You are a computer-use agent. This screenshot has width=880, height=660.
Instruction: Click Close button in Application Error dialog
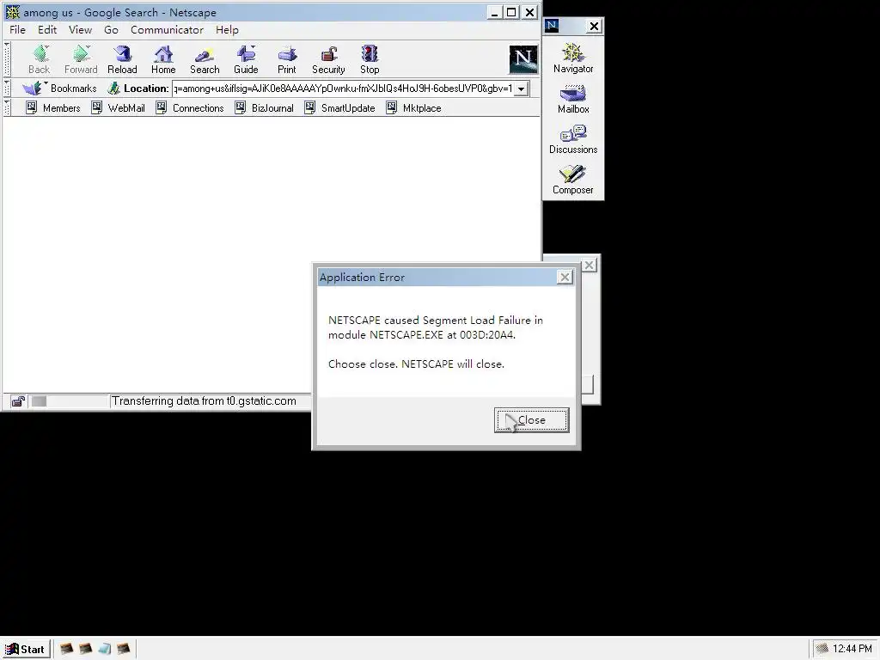pyautogui.click(x=531, y=420)
